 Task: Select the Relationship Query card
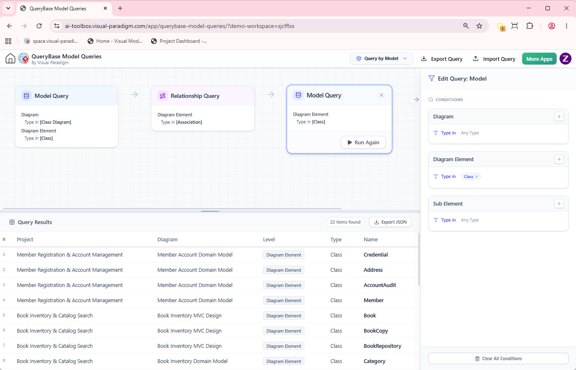click(x=203, y=109)
